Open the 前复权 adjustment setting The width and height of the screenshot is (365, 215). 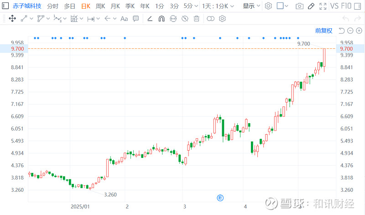point(323,31)
